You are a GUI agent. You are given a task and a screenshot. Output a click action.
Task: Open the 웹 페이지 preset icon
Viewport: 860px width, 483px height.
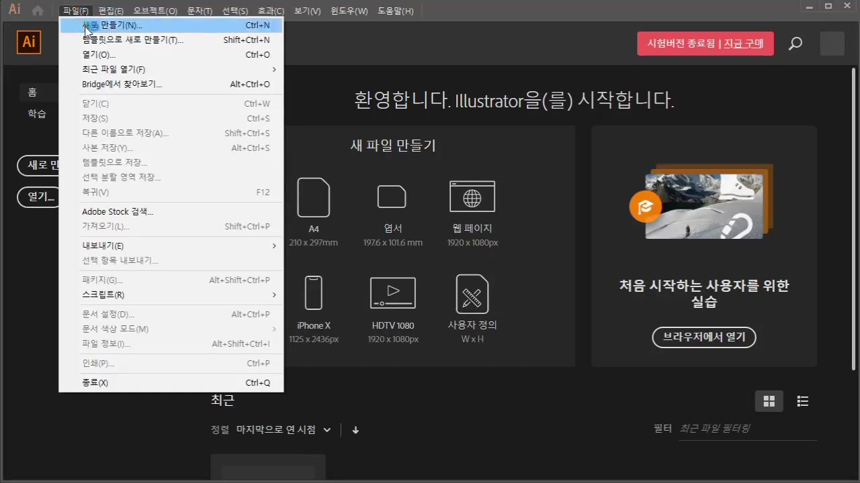click(x=472, y=197)
